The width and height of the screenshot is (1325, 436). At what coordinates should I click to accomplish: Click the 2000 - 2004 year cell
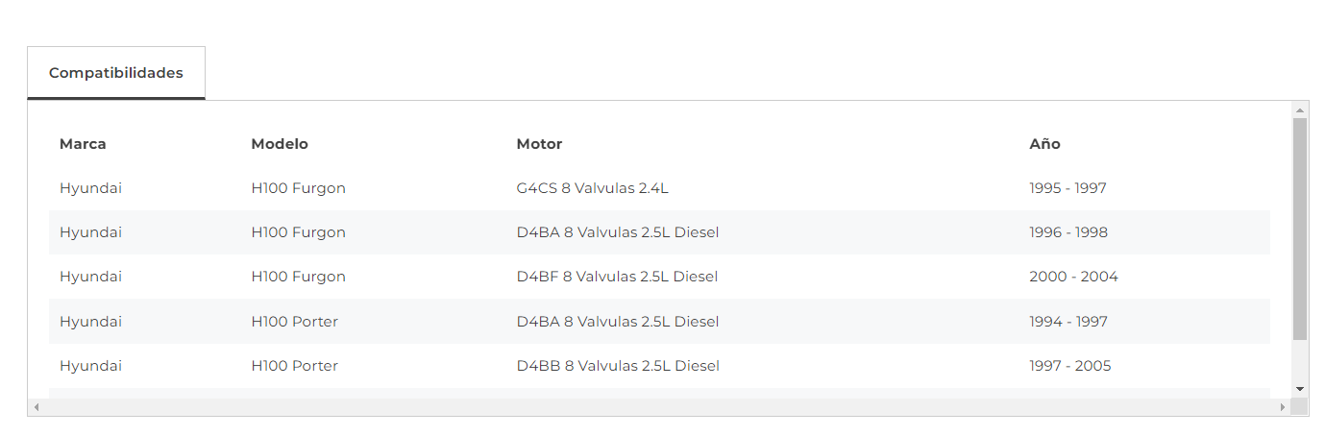point(1073,277)
